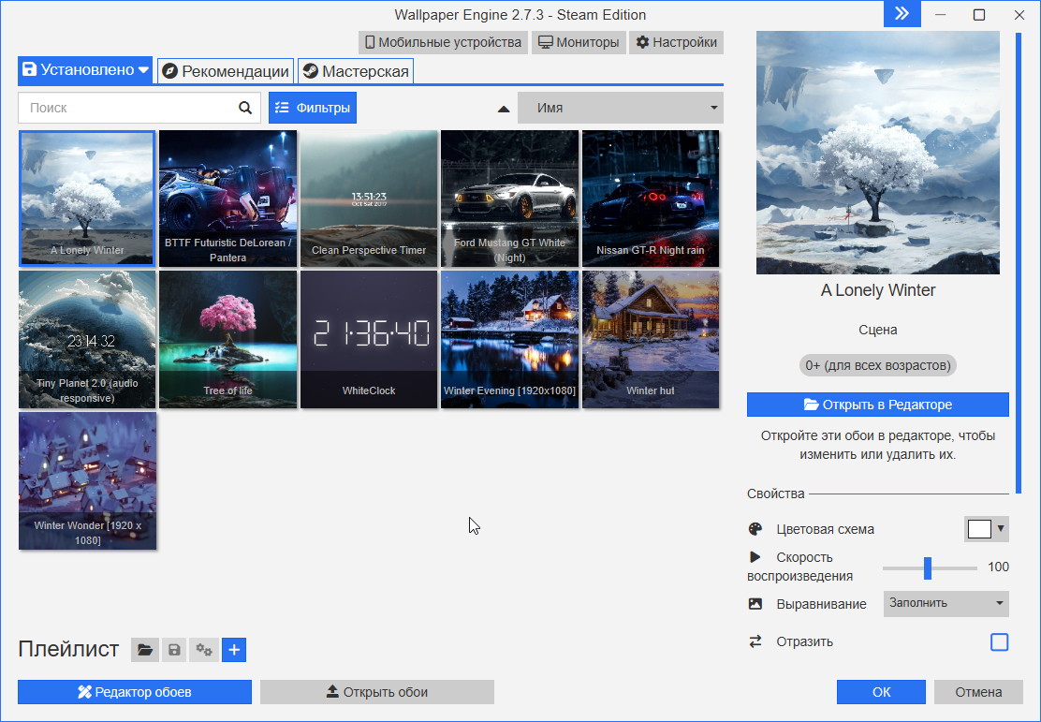Click the white color scheme swatch
This screenshot has height=722, width=1041.
[979, 529]
